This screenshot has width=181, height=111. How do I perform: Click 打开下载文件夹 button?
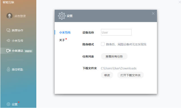[x=130, y=75]
